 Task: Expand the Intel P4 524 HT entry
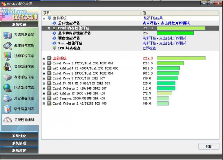pyautogui.click(x=44, y=84)
